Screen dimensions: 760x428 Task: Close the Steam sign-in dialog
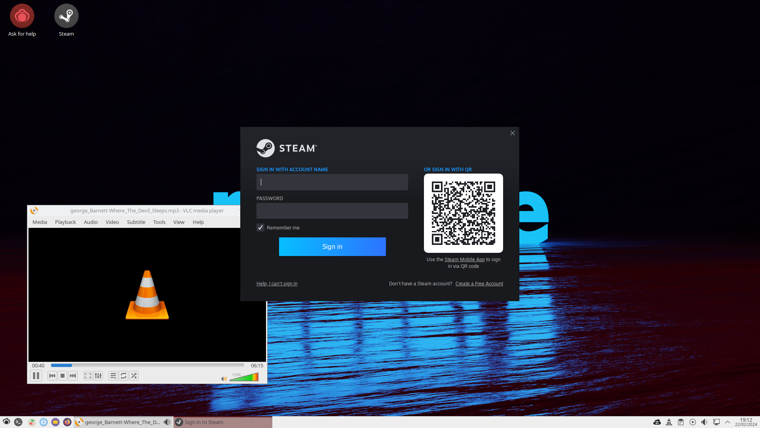pos(513,133)
